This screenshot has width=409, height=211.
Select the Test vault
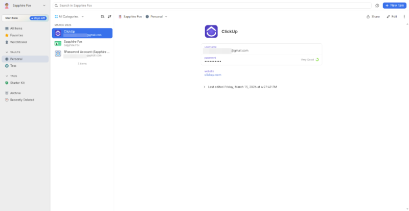pos(25,66)
